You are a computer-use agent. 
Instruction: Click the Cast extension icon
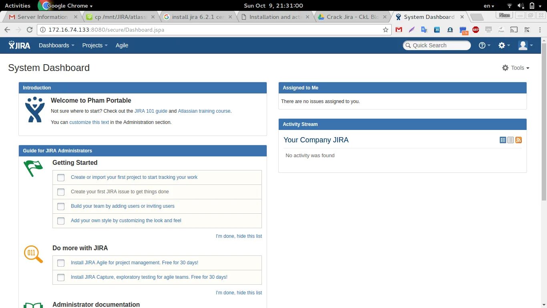click(514, 30)
